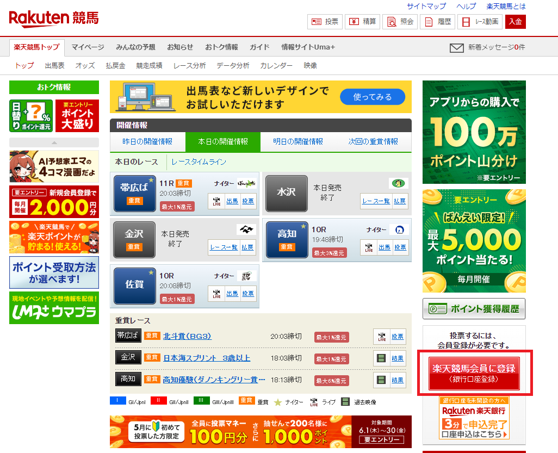Open みんなの予想 tab

[135, 47]
